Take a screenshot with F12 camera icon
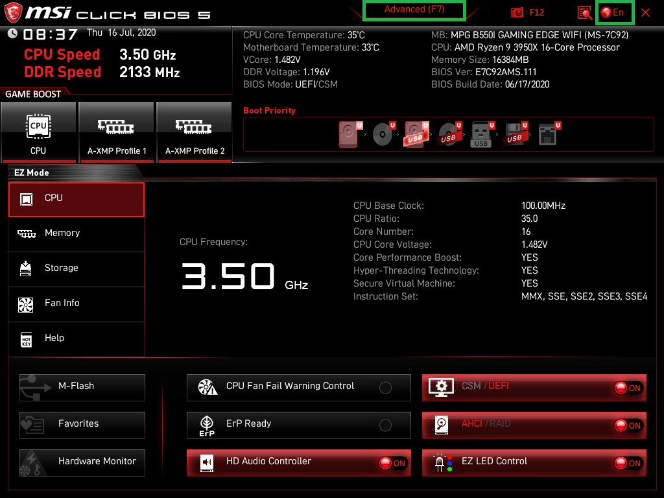The height and width of the screenshot is (498, 664). pyautogui.click(x=517, y=12)
